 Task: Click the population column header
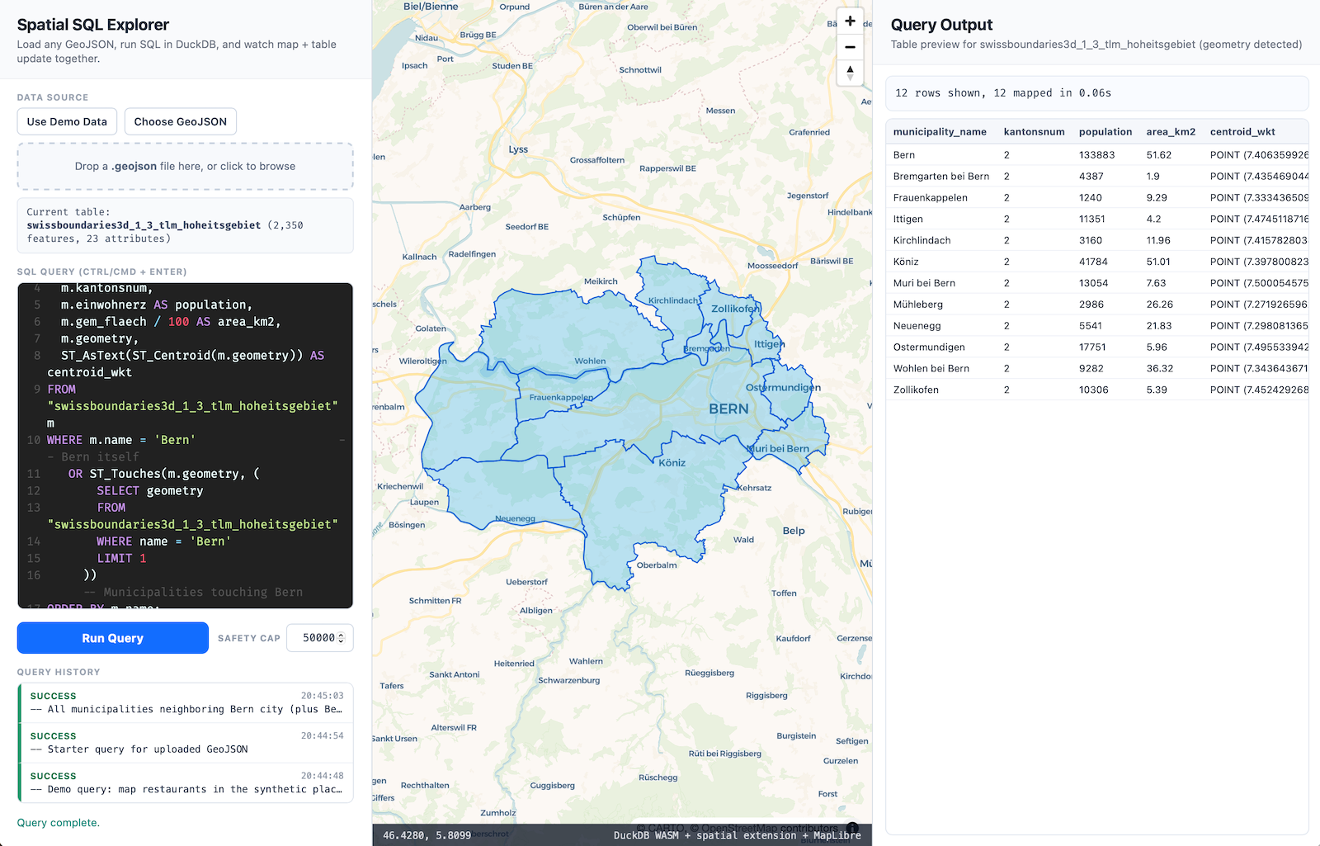(1105, 131)
